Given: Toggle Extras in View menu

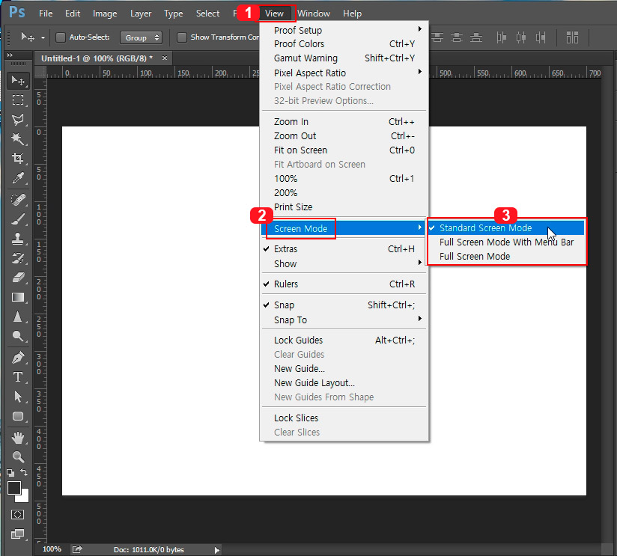Looking at the screenshot, I should point(344,249).
